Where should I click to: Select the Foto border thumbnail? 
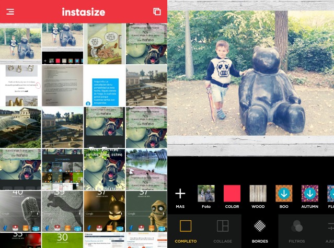pos(206,193)
